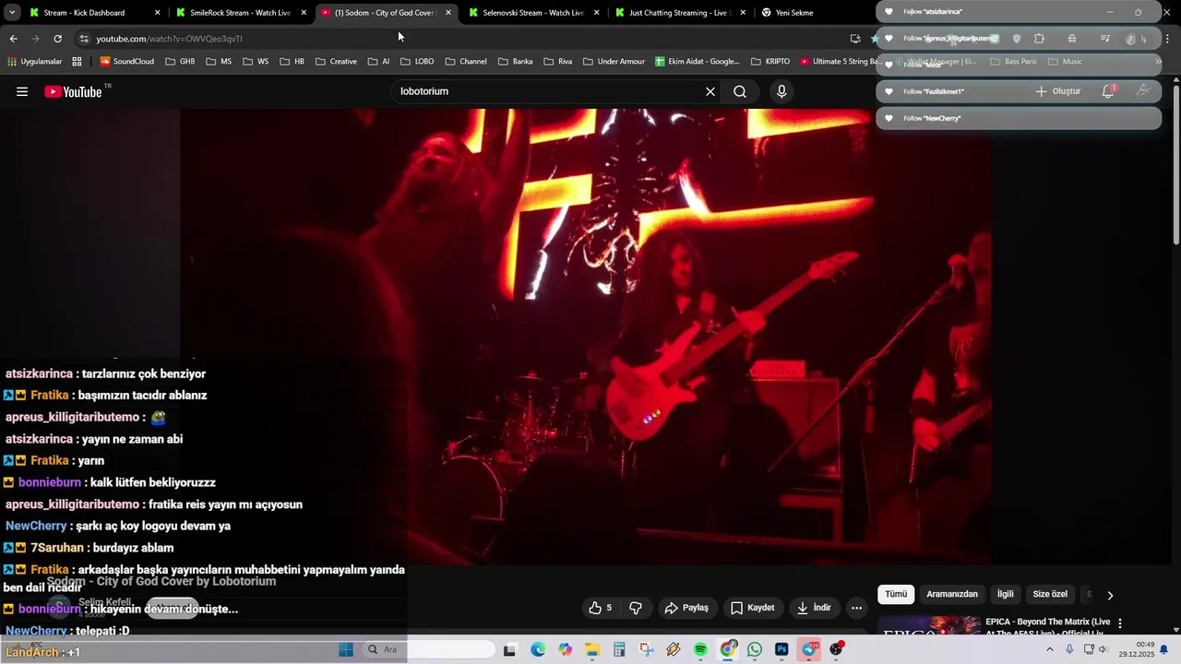The image size is (1181, 664).
Task: Open the GHB bookmarks folder
Action: point(180,62)
